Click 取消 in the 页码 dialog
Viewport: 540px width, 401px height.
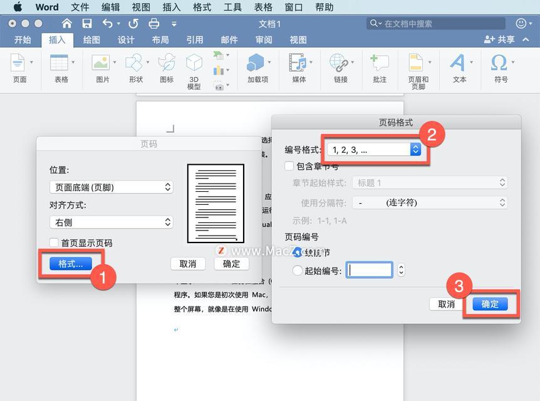tap(188, 264)
